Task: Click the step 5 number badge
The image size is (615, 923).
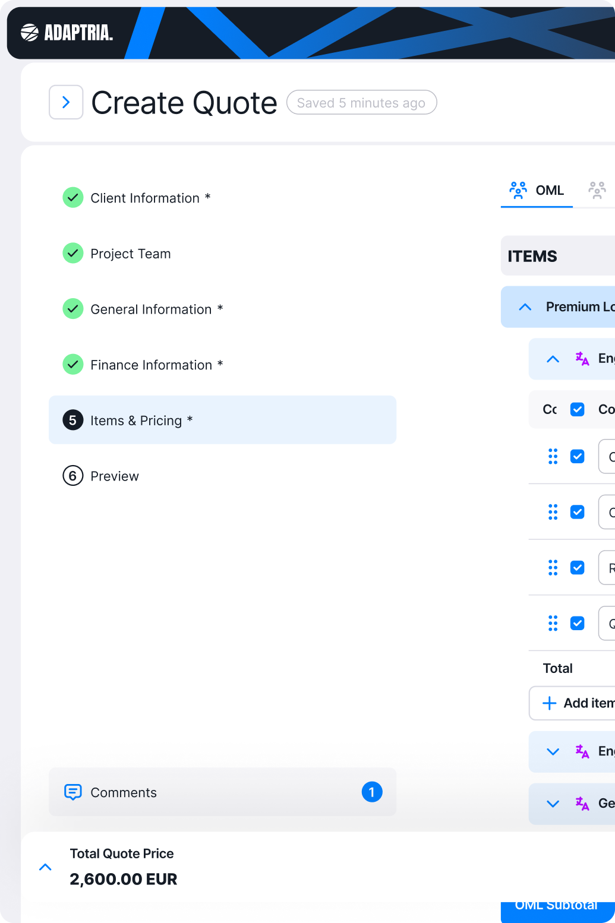Action: click(x=72, y=420)
